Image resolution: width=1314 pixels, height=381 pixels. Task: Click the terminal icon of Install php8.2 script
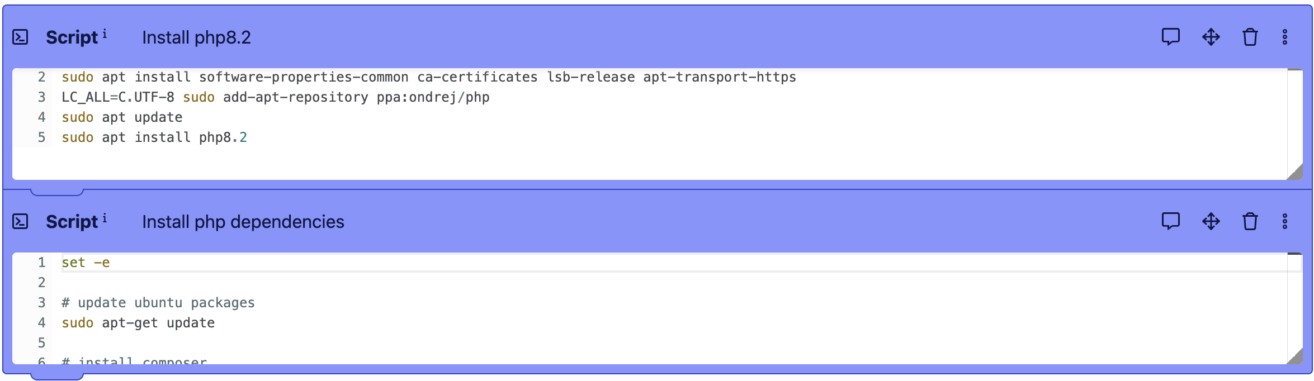(20, 37)
